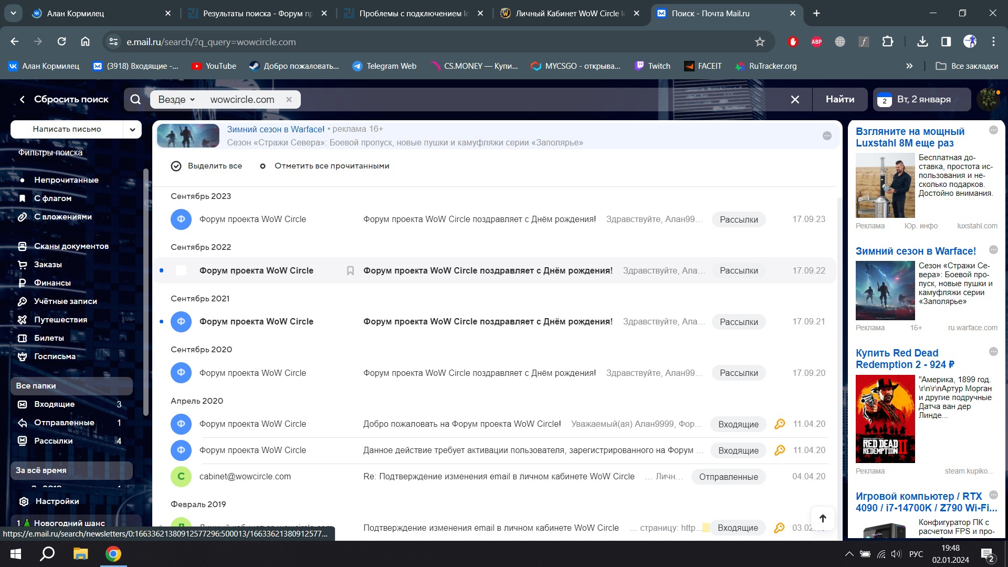Toggle Выделить все selection circle
The width and height of the screenshot is (1008, 567).
pyautogui.click(x=176, y=166)
